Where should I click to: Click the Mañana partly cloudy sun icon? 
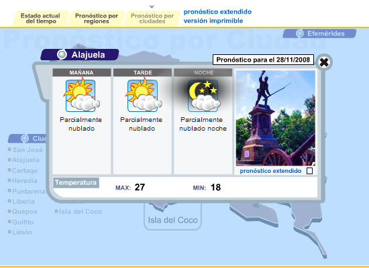tap(81, 95)
